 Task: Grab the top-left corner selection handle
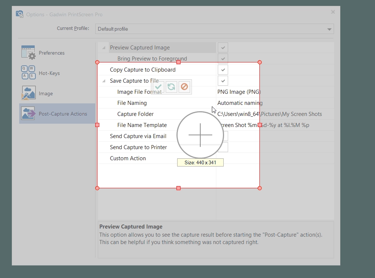click(97, 62)
